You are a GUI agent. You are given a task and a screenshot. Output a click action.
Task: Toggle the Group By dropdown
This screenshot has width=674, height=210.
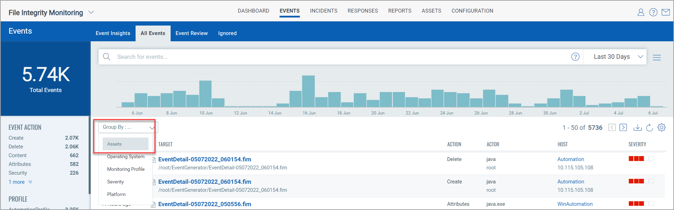click(128, 127)
